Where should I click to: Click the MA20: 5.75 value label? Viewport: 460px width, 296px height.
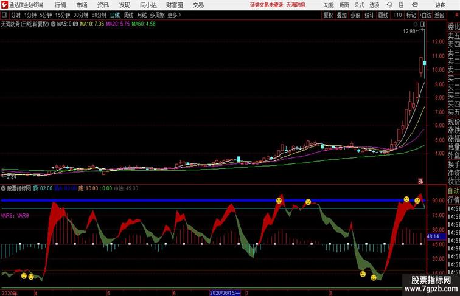tap(118, 24)
